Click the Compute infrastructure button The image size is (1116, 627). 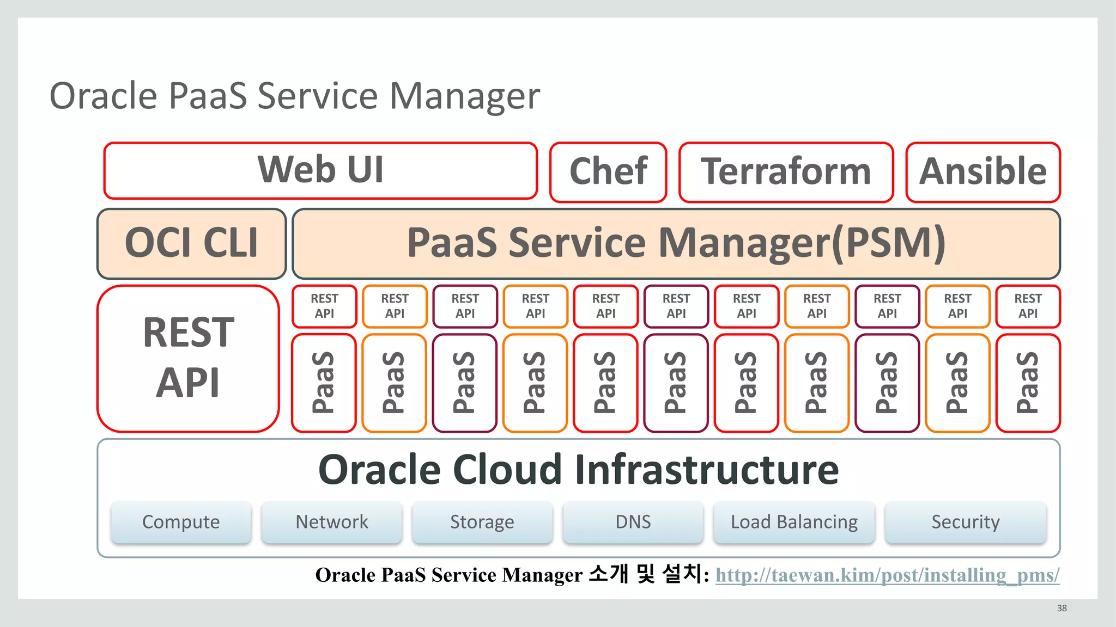click(181, 522)
